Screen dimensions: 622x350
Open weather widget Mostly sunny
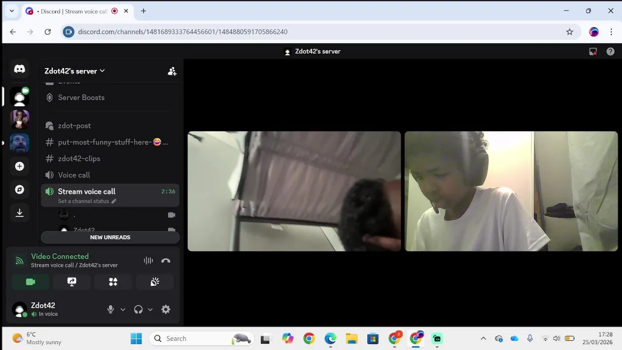point(38,338)
